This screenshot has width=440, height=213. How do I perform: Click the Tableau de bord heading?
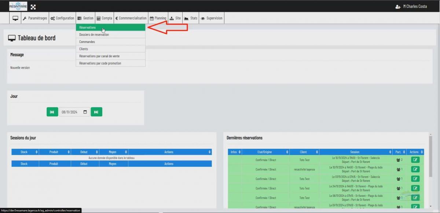coord(37,38)
